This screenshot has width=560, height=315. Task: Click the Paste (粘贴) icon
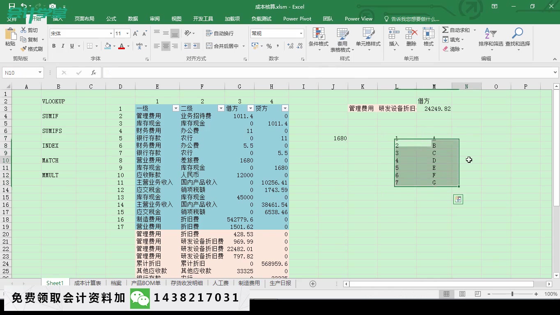10,34
